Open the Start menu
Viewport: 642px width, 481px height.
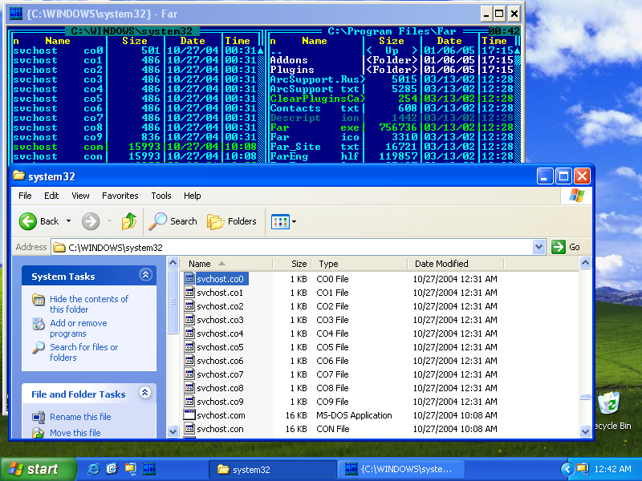tap(39, 469)
